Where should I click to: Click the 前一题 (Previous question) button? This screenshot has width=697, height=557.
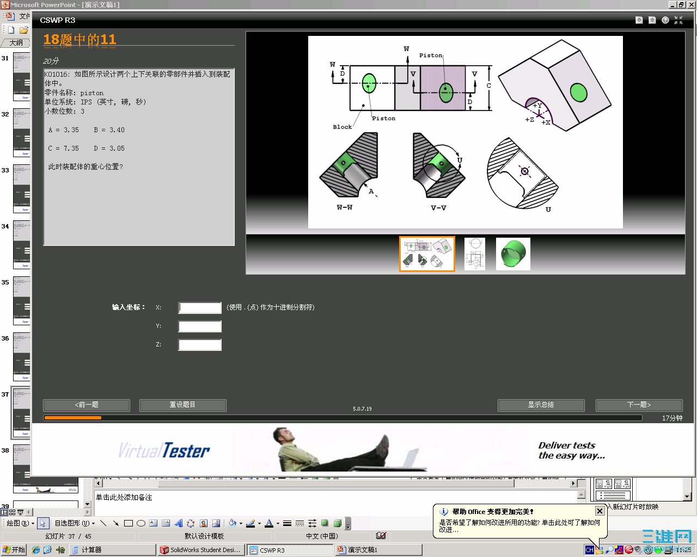tap(87, 405)
